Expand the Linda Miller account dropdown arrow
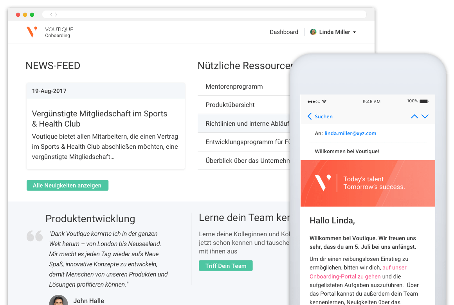Image resolution: width=454 pixels, height=305 pixels. point(355,32)
